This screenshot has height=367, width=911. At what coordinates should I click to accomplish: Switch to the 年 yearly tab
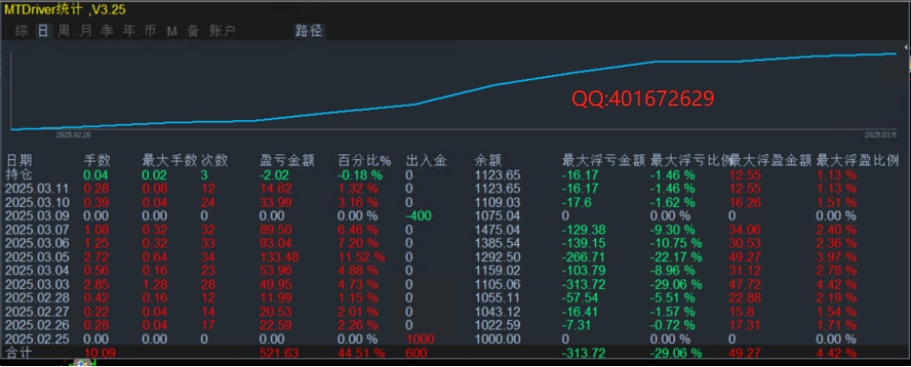(129, 31)
